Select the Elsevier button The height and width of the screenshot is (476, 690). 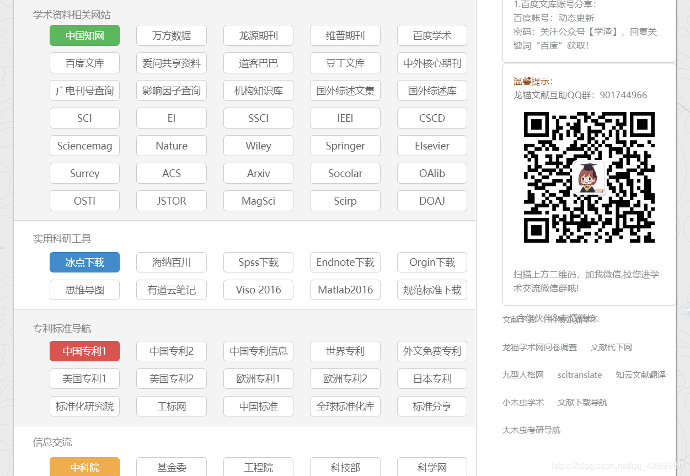pyautogui.click(x=432, y=146)
